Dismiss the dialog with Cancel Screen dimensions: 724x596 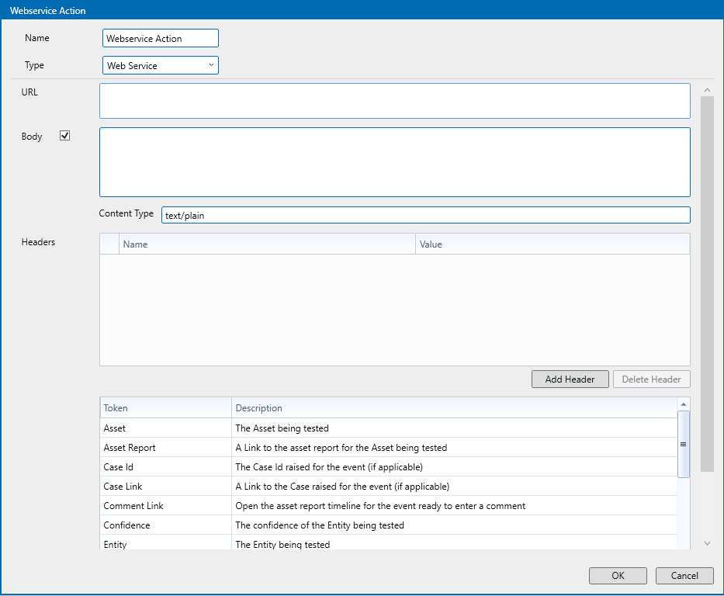pos(684,576)
